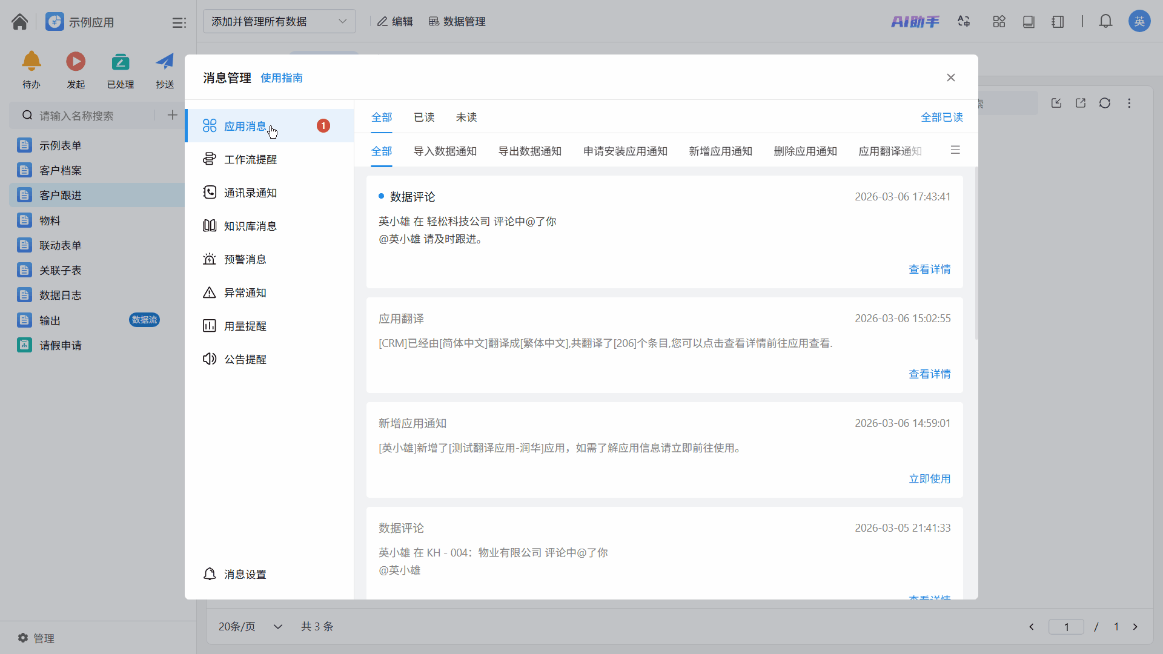Open the translation language icon in the top bar
Screen dimensions: 1163x654
click(x=964, y=22)
